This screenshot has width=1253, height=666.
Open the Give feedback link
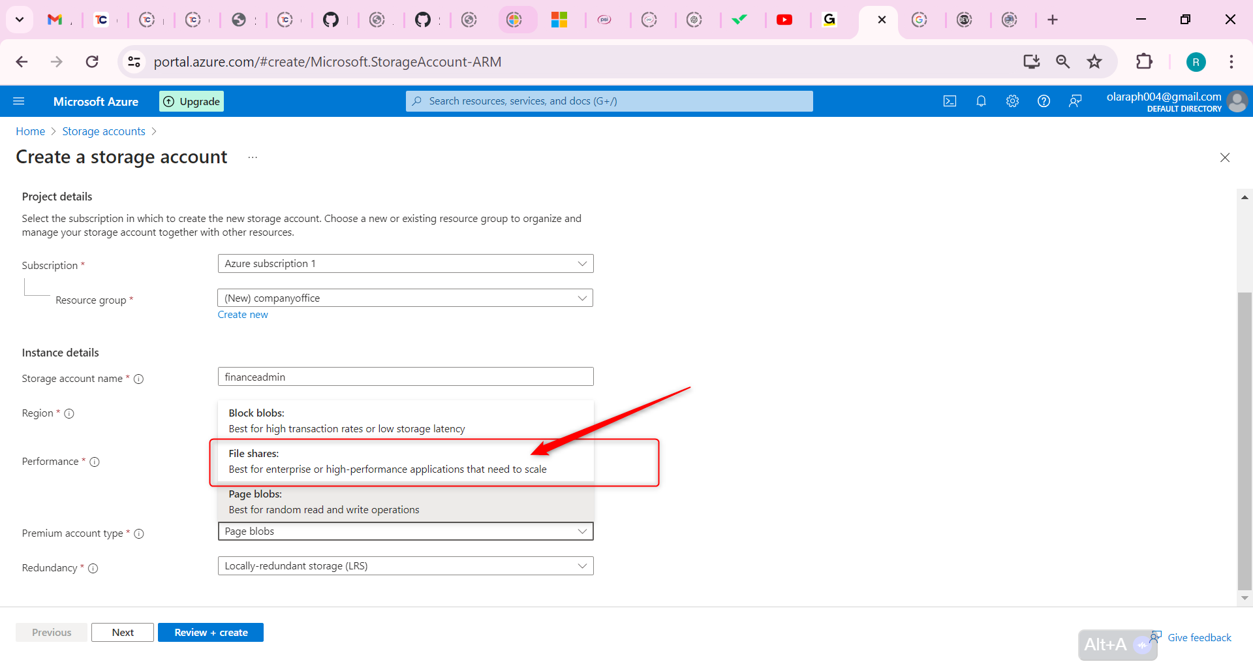click(x=1199, y=637)
